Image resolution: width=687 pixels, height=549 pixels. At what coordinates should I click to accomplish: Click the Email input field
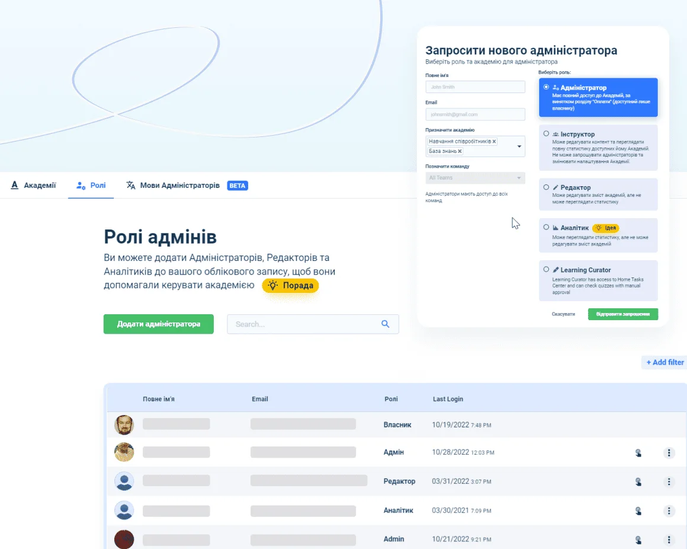475,114
